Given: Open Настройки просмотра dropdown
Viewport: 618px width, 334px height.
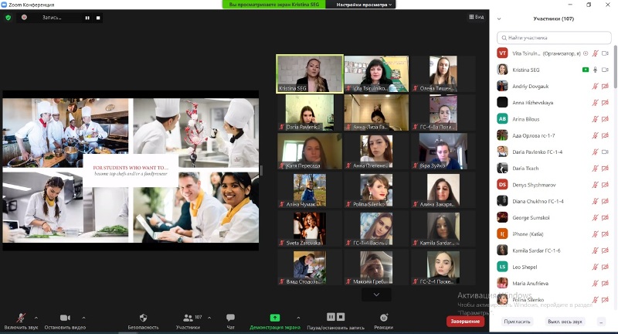Looking at the screenshot, I should click(x=364, y=5).
